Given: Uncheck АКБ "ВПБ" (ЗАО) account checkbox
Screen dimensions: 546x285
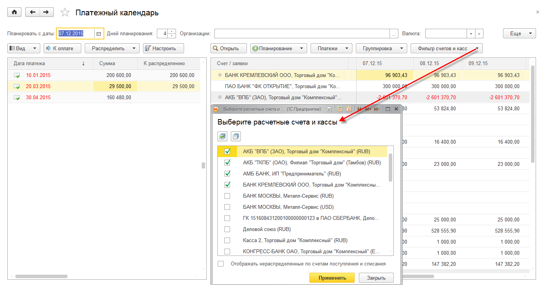Looking at the screenshot, I should [227, 151].
